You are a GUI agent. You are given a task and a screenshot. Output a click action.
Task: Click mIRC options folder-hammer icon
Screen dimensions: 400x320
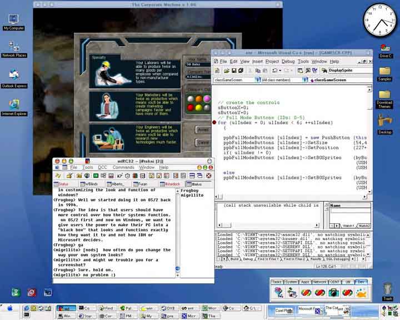pos(69,176)
